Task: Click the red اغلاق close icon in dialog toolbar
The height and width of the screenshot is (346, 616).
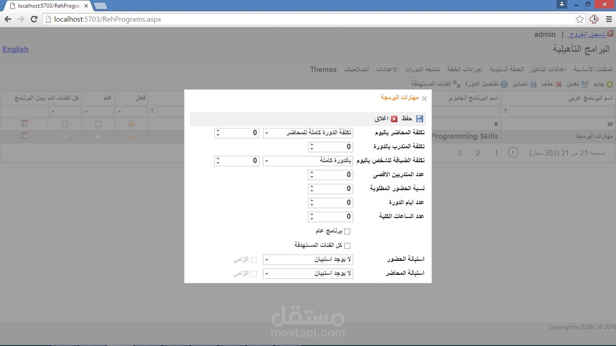Action: point(394,119)
